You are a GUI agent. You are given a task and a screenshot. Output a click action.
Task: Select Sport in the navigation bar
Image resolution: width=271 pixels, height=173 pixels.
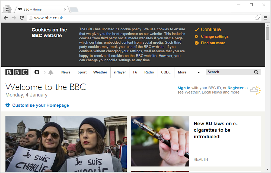coord(82,72)
